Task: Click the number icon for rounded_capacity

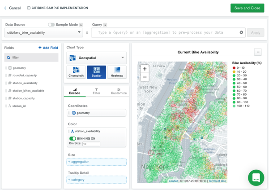Action: pos(10,75)
